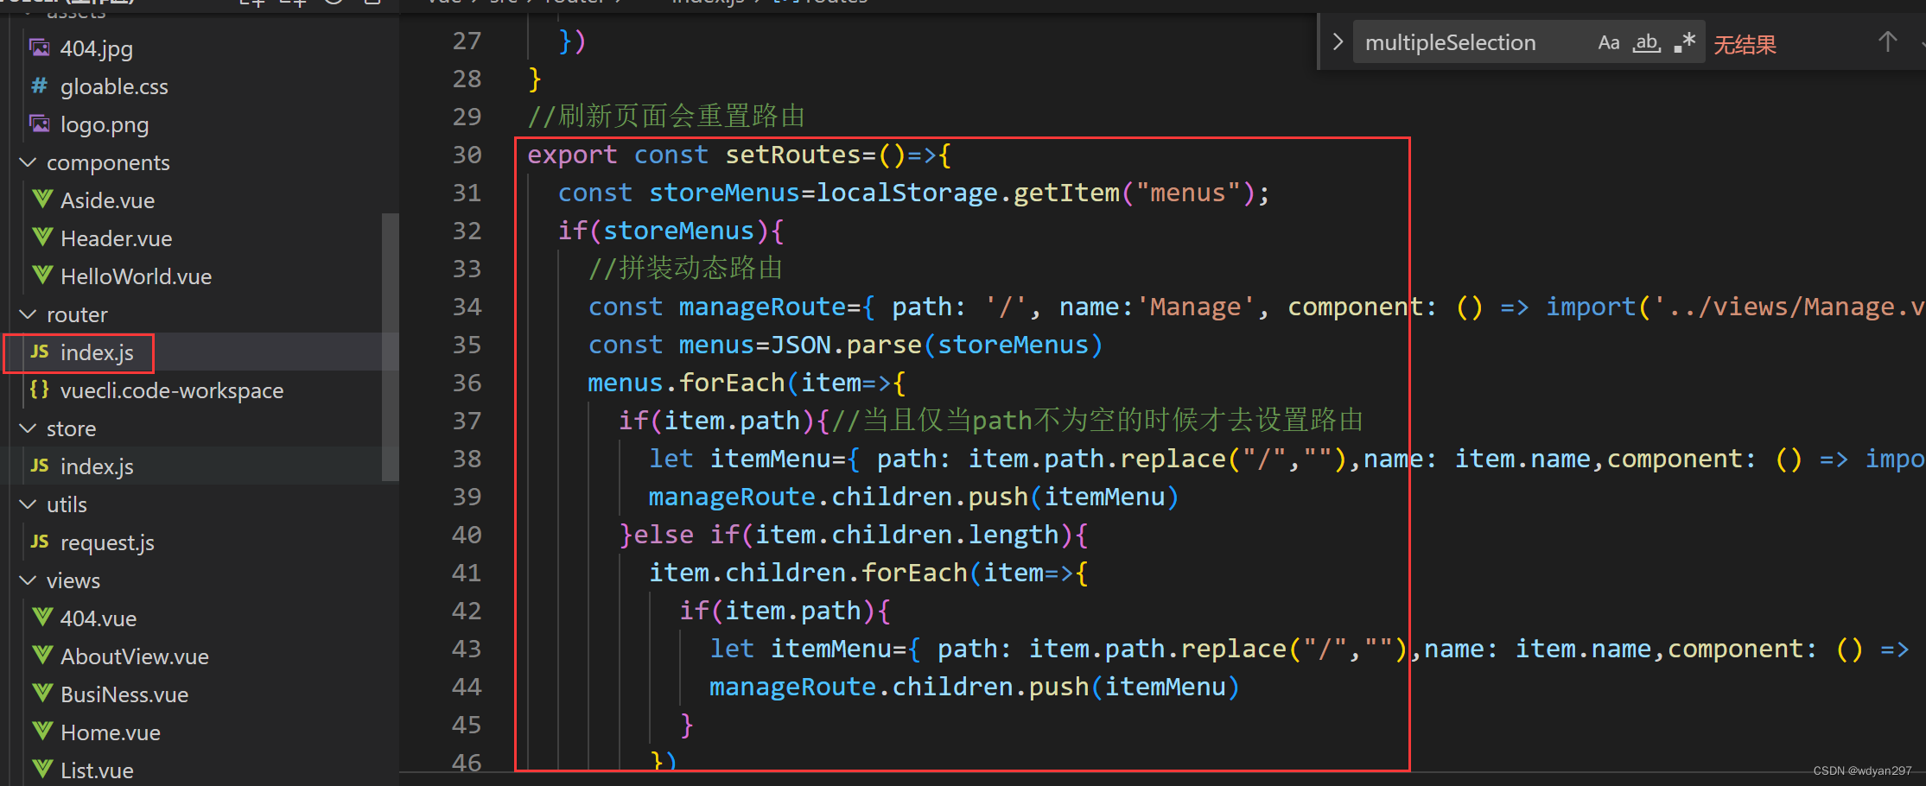Create a new file in the explorer
The height and width of the screenshot is (786, 1926).
pos(251,3)
